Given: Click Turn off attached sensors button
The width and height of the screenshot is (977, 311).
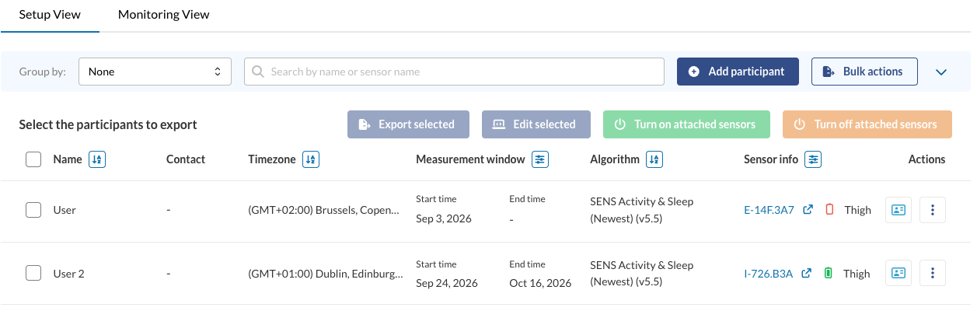Looking at the screenshot, I should tap(867, 124).
